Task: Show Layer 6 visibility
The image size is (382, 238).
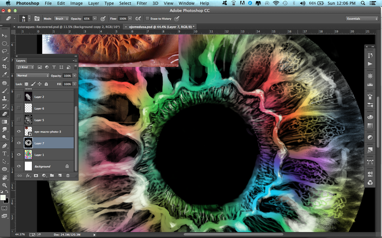Action: point(19,108)
